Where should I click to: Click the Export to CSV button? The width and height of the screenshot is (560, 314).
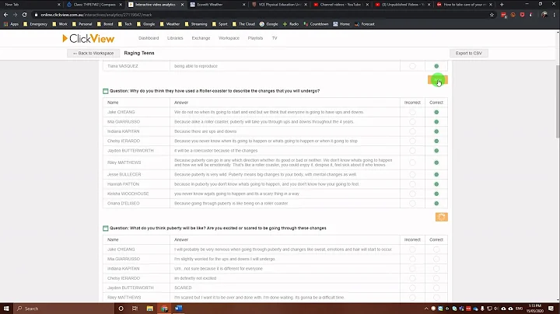click(x=468, y=53)
